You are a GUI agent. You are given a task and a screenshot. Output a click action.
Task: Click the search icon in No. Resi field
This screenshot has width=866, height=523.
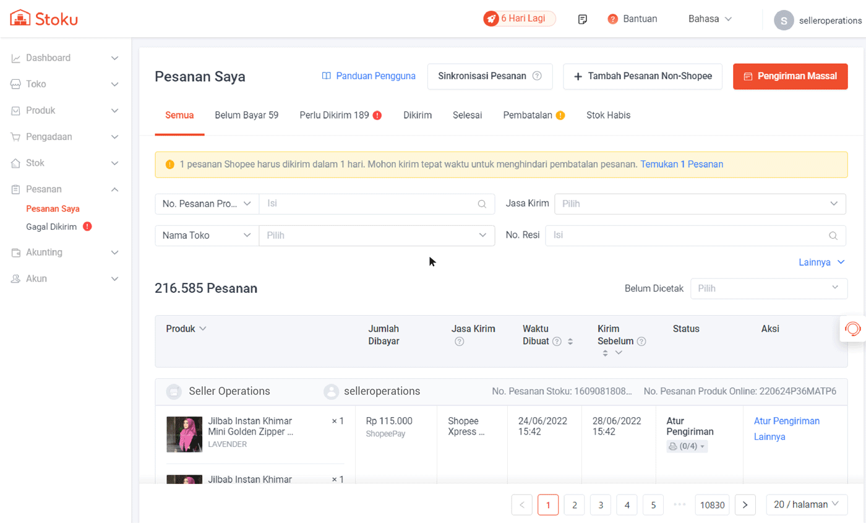pos(833,236)
